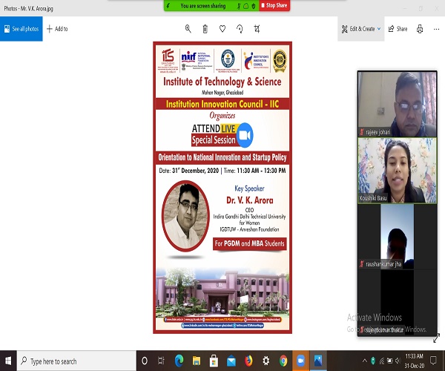Open the Windows Start menu
The image size is (445, 371).
coord(8,361)
